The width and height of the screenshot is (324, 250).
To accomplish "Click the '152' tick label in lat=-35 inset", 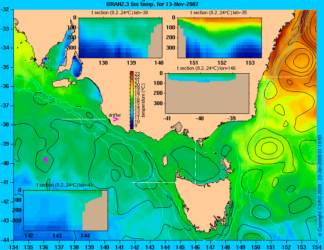I will coord(222,62).
